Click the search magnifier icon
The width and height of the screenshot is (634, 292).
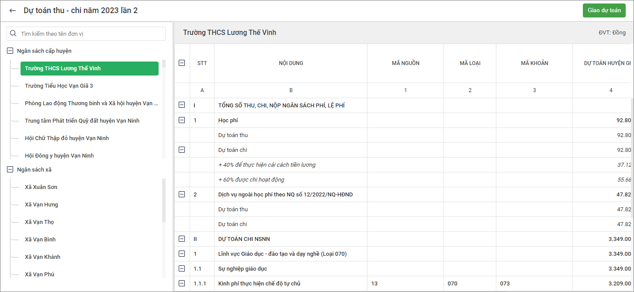[14, 34]
